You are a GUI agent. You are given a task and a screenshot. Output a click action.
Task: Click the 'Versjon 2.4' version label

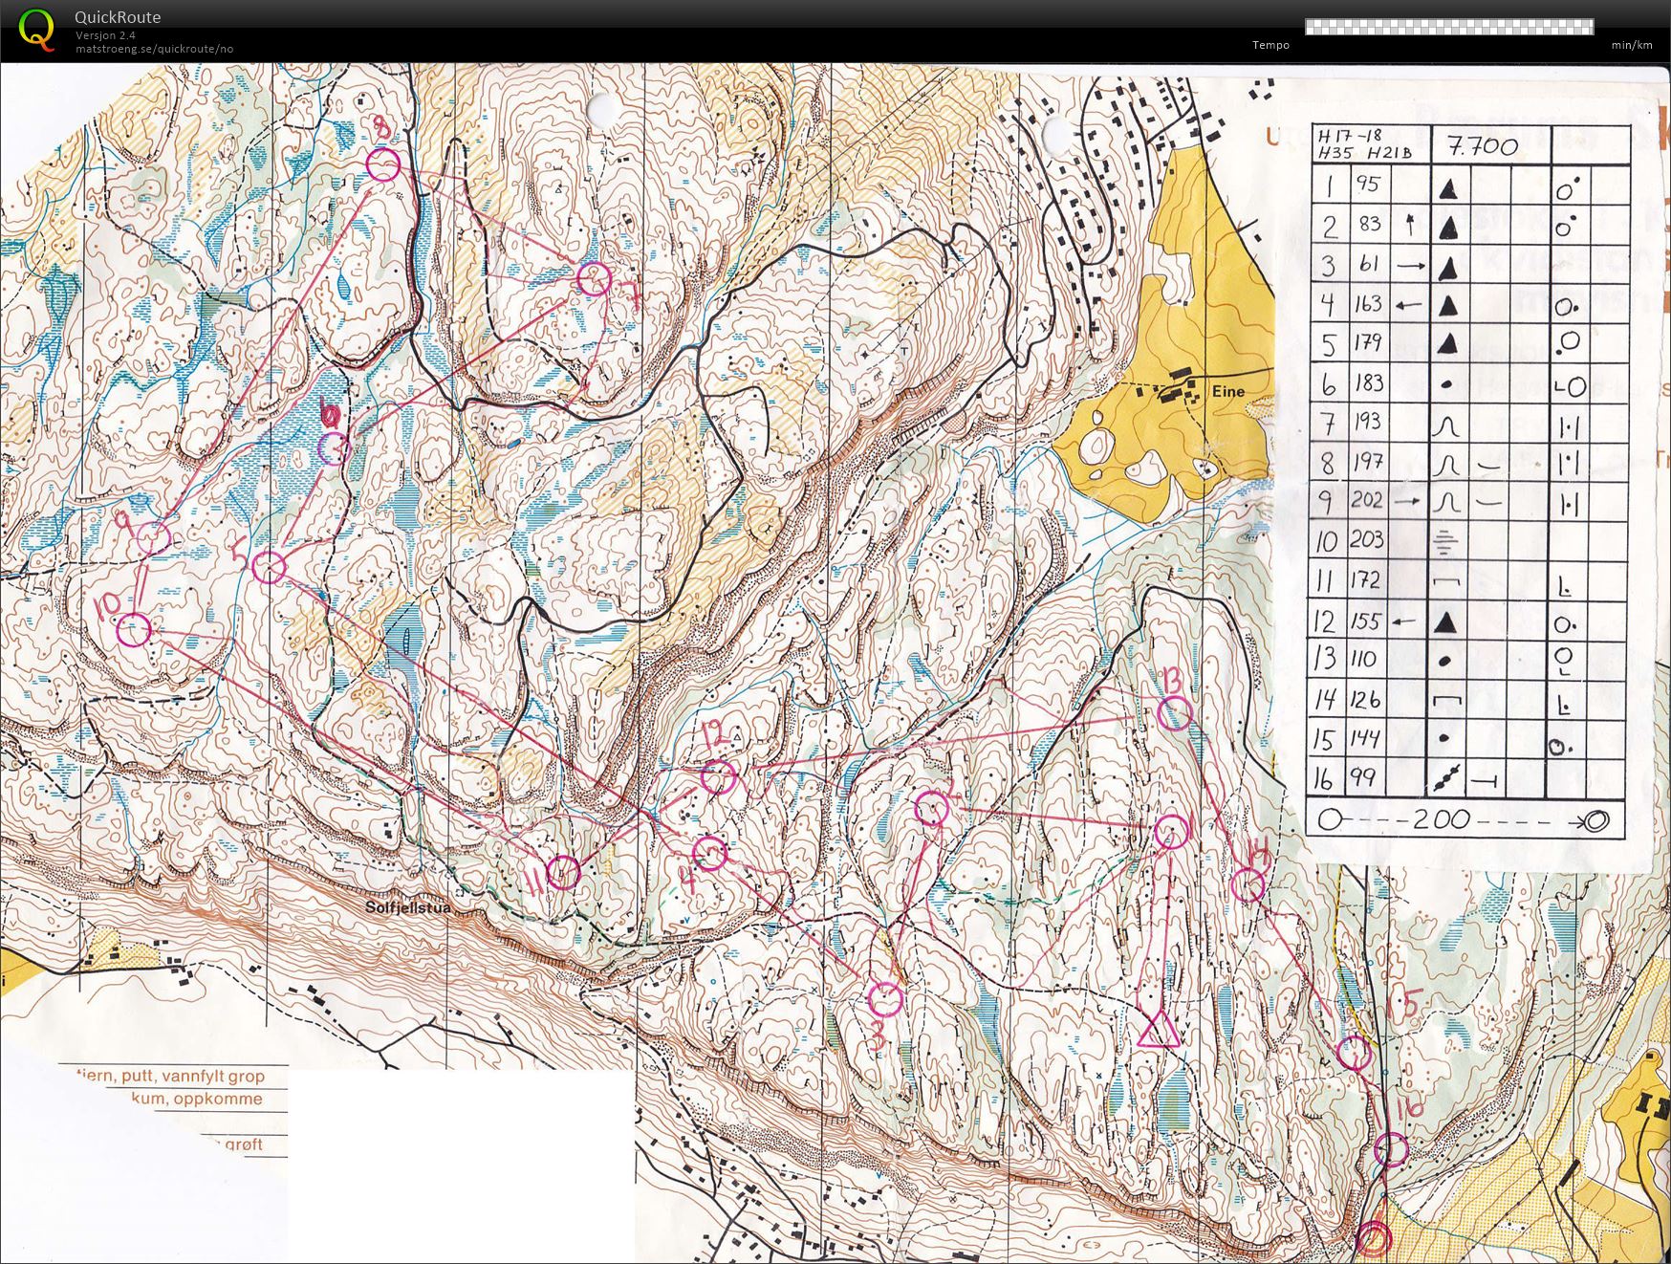106,35
